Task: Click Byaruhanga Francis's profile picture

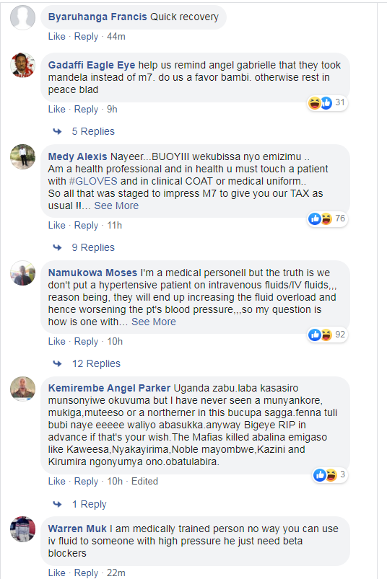Action: [x=23, y=17]
